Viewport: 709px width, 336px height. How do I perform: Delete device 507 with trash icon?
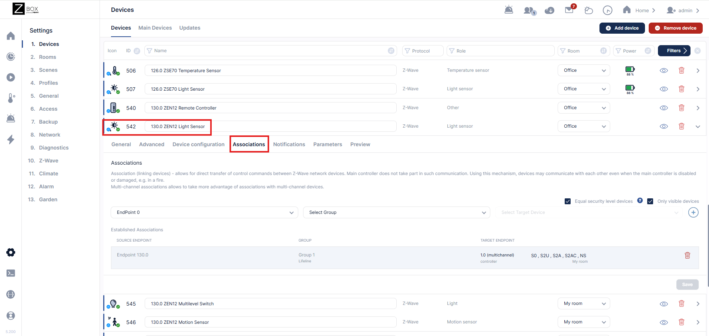tap(682, 89)
